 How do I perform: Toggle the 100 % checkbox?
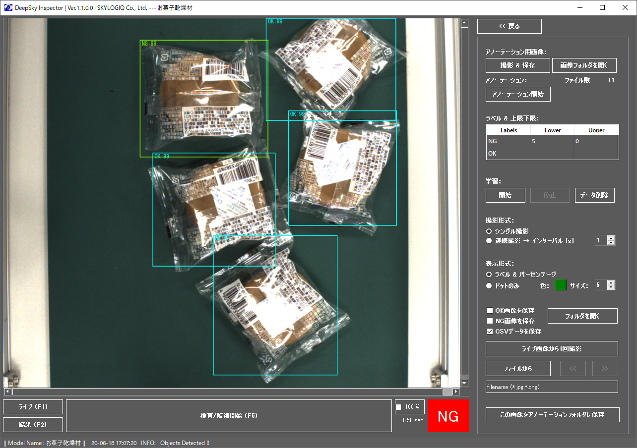[398, 407]
